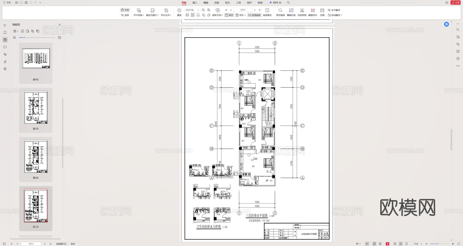Open the layers panel icon in left sidebar
The image size is (463, 246).
(5, 69)
